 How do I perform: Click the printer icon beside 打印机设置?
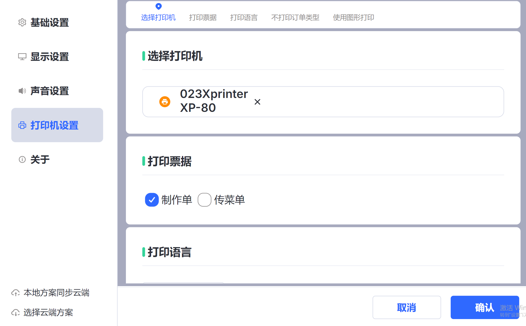(x=22, y=125)
